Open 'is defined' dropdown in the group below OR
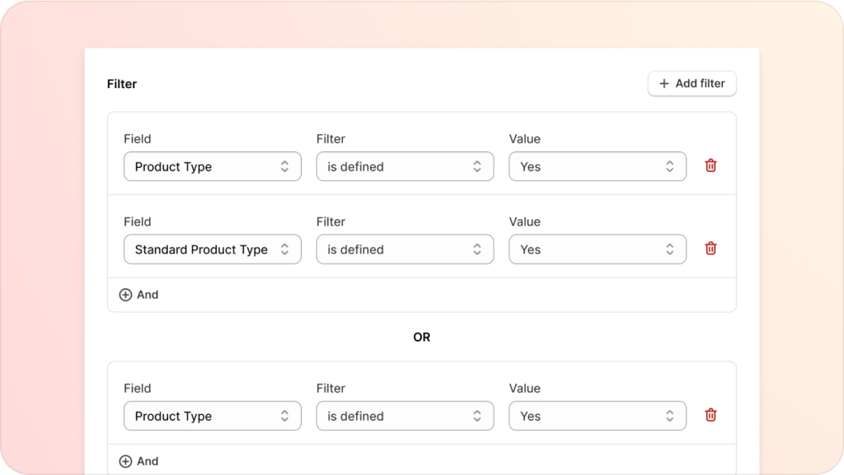 [405, 416]
